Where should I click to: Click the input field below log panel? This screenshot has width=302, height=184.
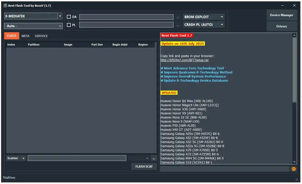point(225,169)
